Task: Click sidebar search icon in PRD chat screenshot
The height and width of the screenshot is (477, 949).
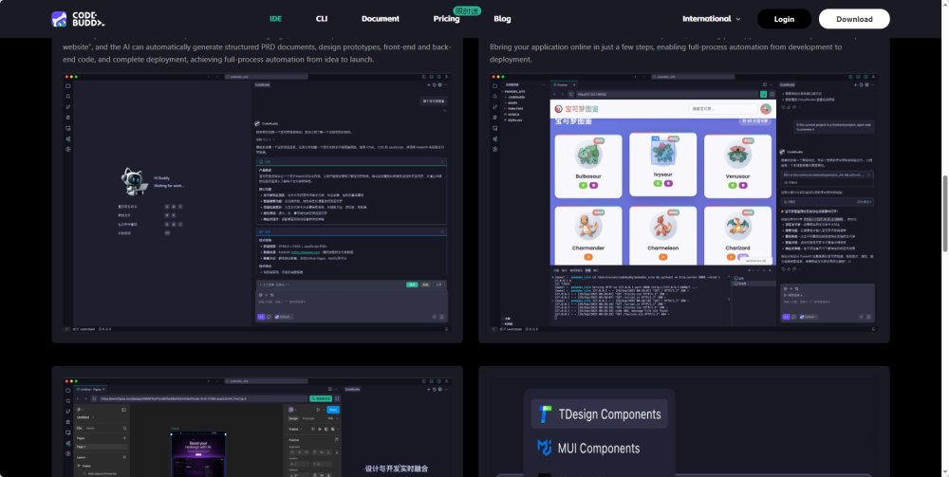Action: click(x=68, y=96)
